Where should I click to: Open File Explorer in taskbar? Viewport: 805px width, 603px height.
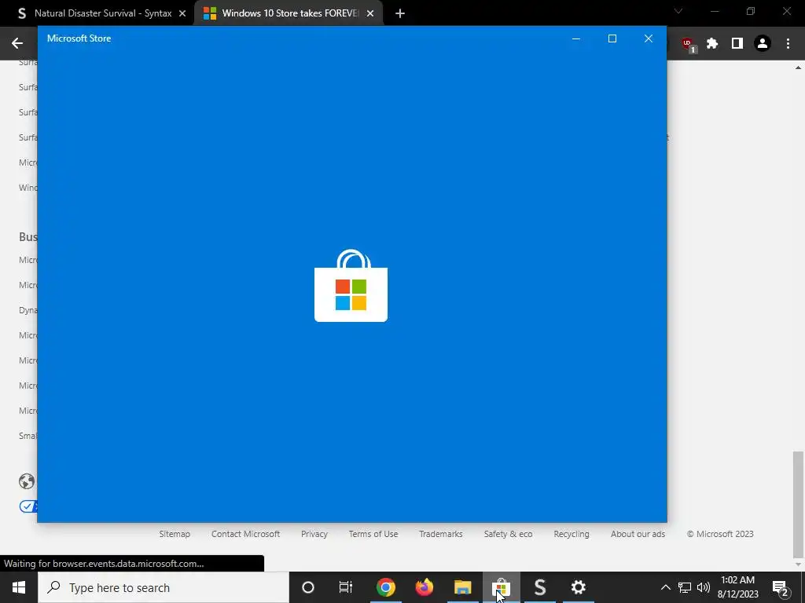pos(462,587)
